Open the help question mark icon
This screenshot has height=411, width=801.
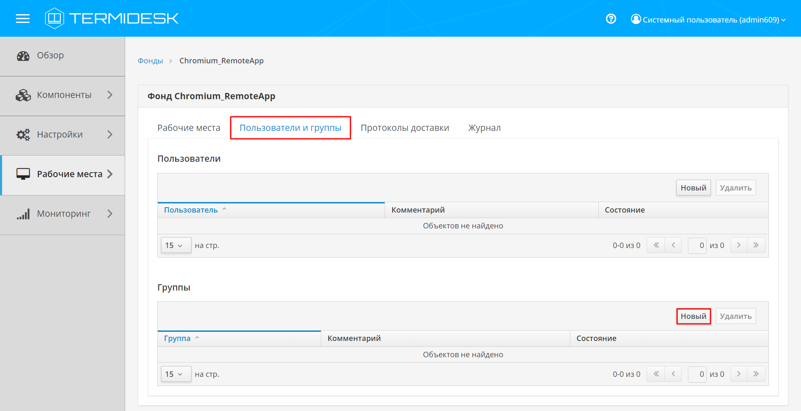[611, 19]
